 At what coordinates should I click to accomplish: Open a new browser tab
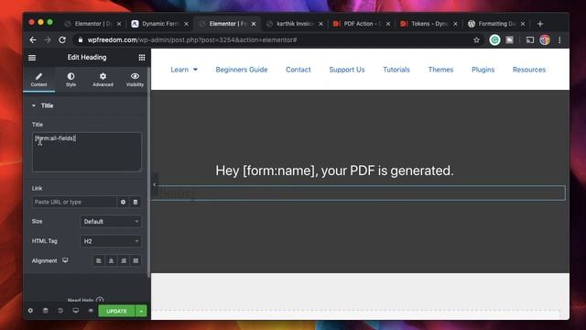540,24
